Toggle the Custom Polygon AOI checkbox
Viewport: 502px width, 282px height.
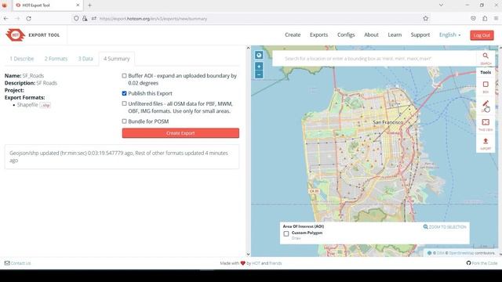(286, 233)
